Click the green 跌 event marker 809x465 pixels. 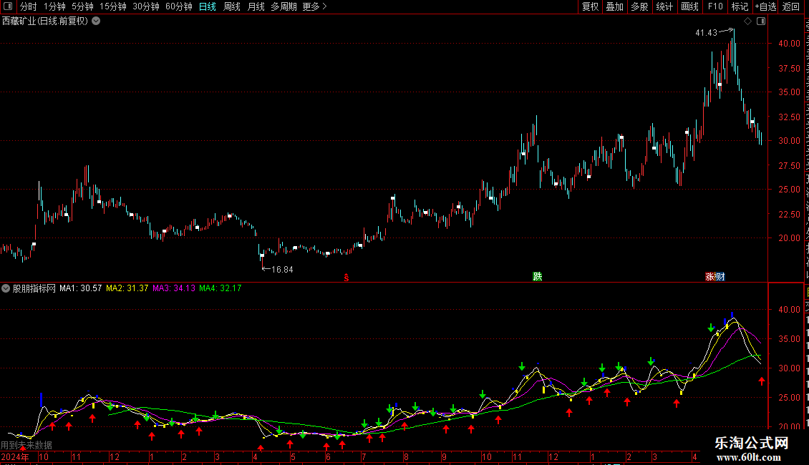(537, 276)
